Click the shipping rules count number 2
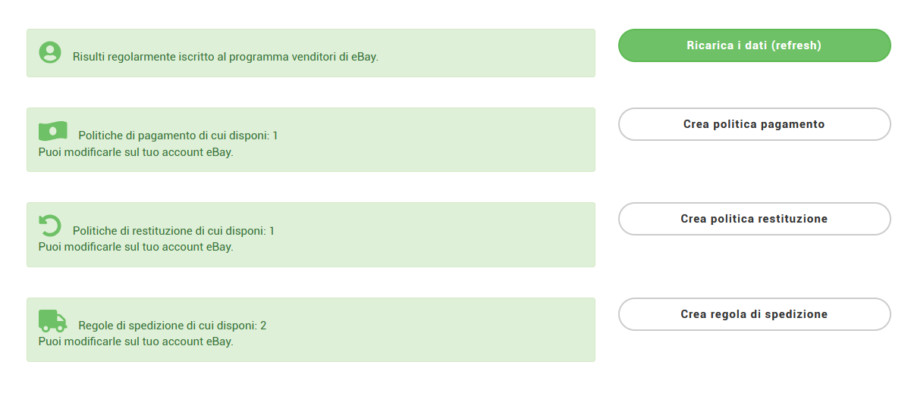Viewport: 911px width, 396px height. (x=263, y=326)
